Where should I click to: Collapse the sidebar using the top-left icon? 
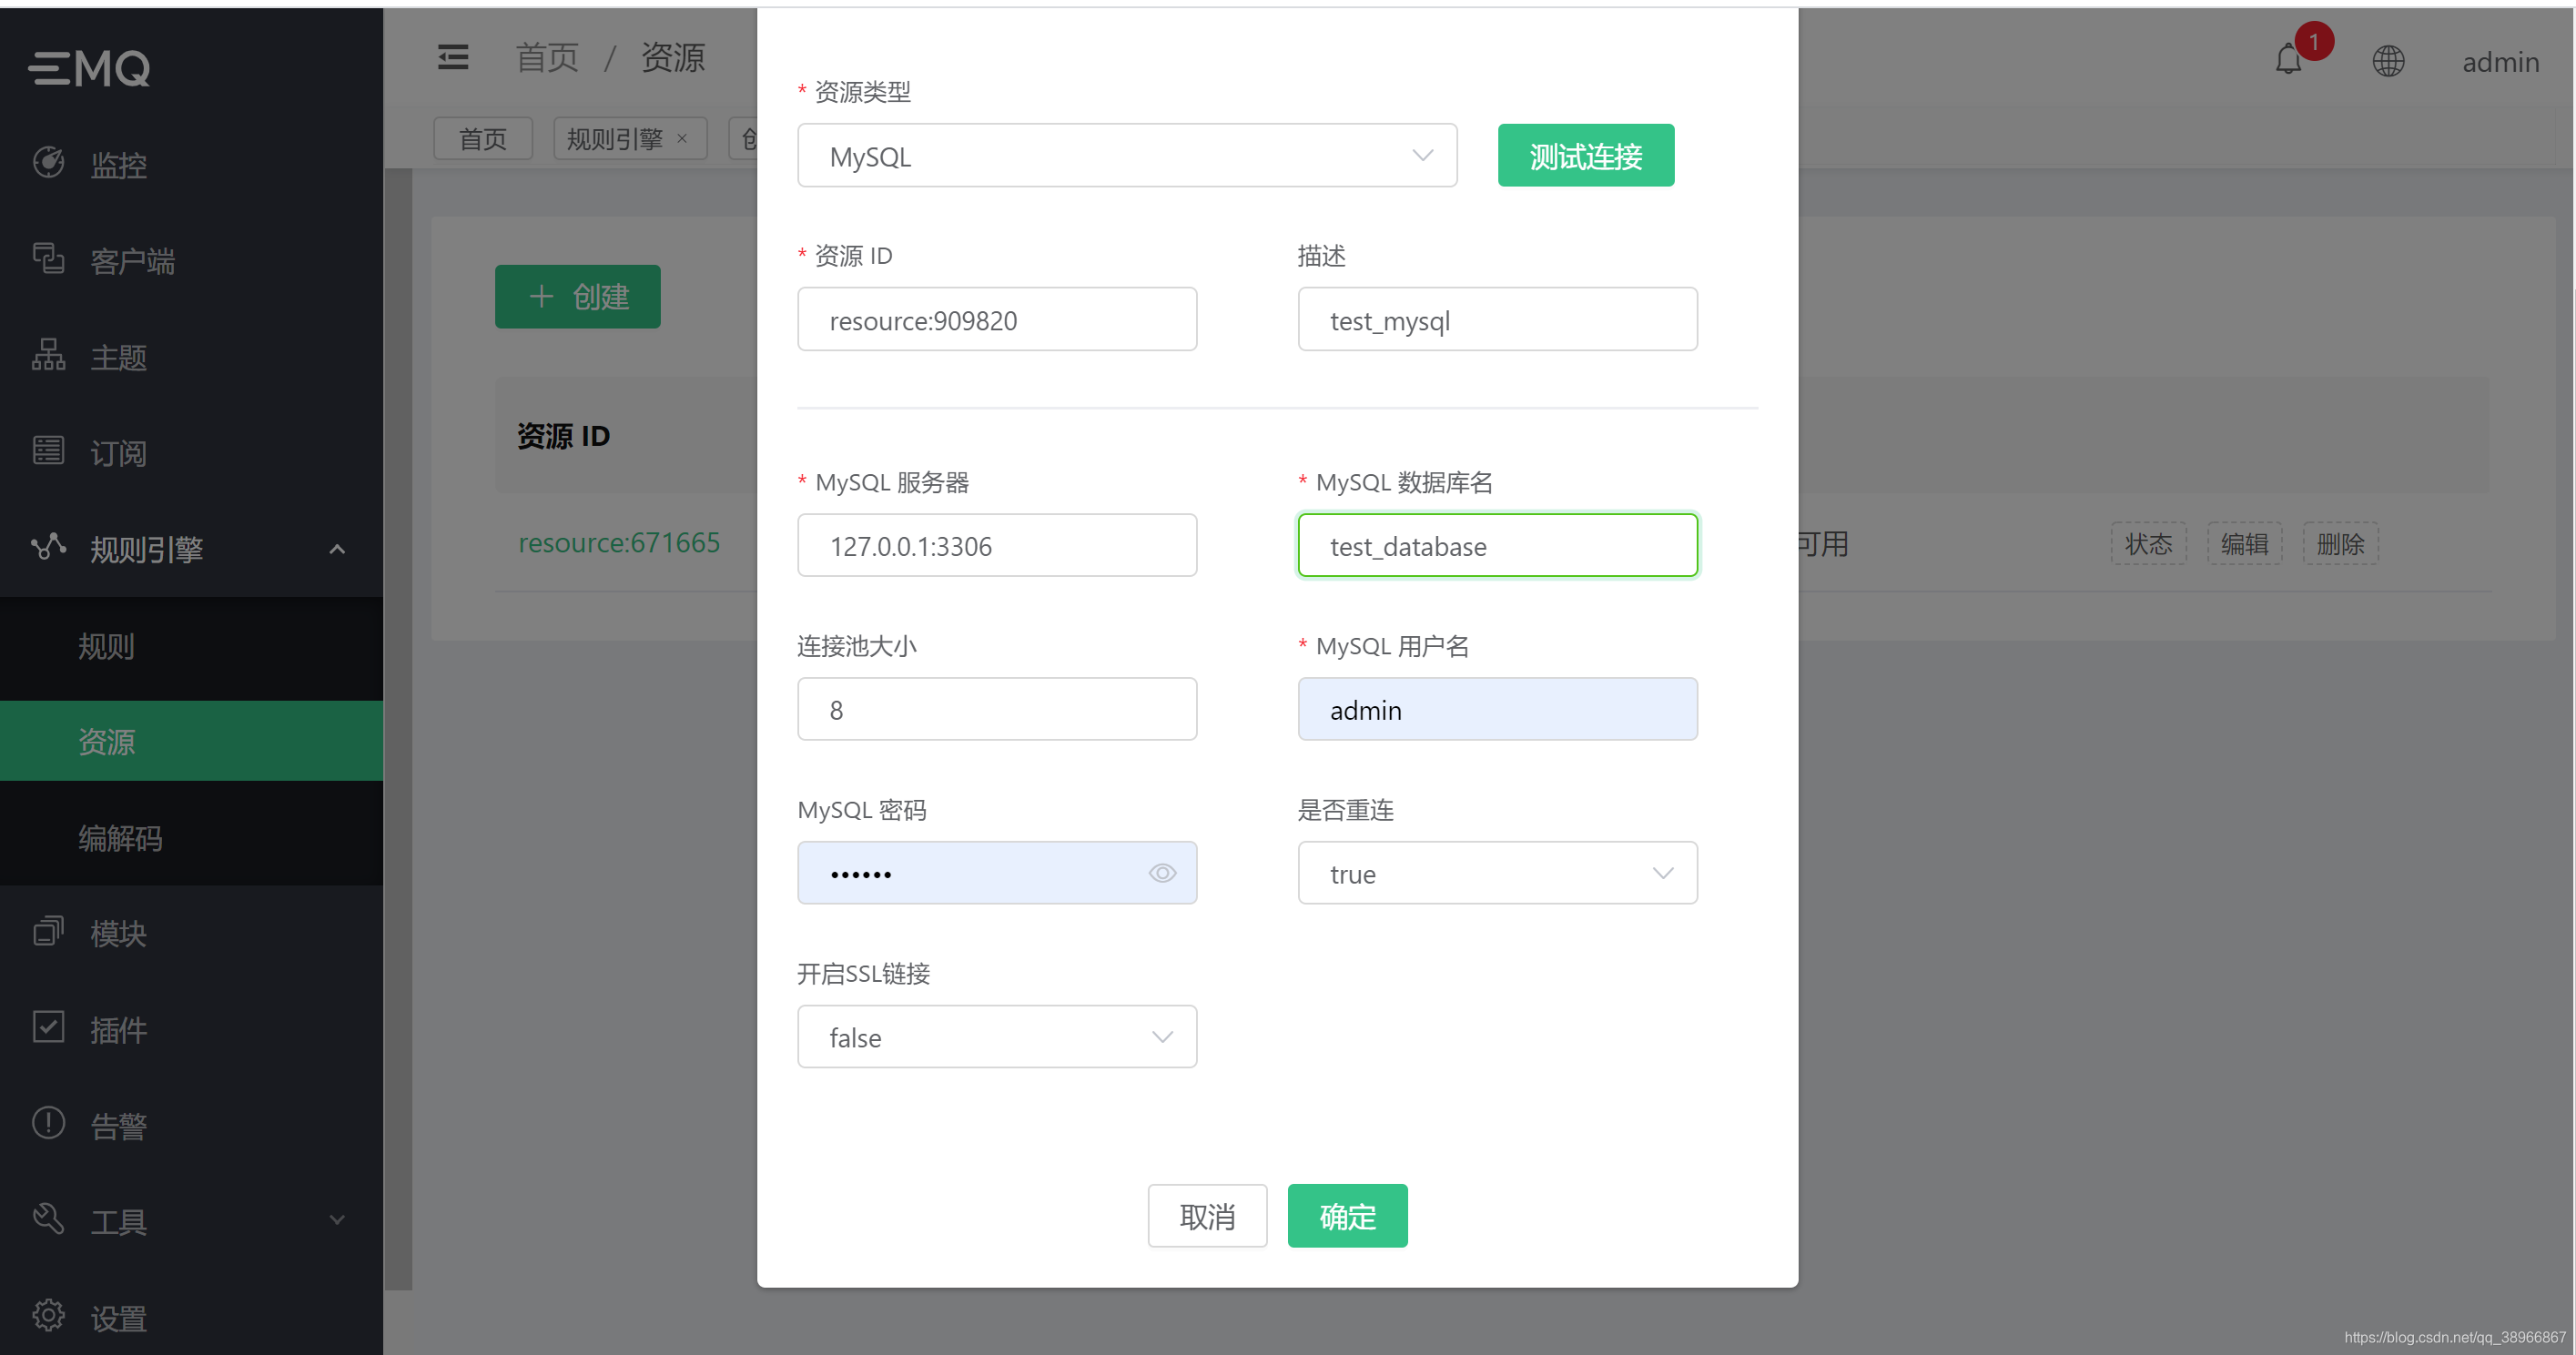tap(452, 56)
